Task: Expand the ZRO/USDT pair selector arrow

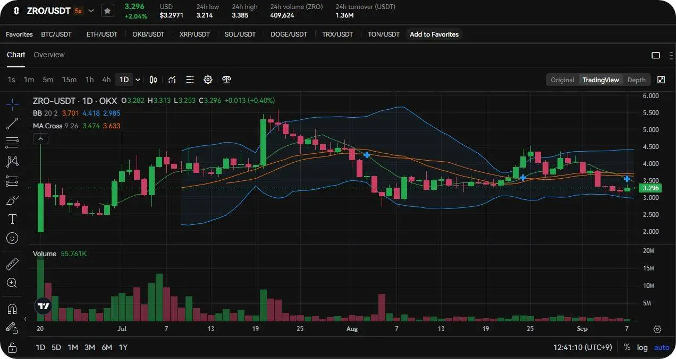Action: click(91, 11)
